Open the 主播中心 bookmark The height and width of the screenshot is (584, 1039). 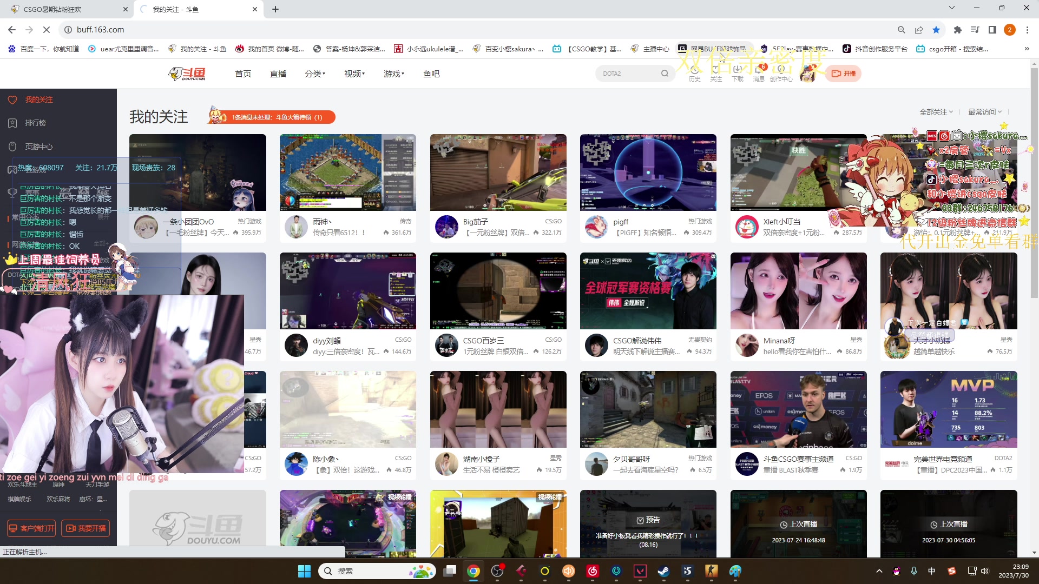[x=652, y=49]
